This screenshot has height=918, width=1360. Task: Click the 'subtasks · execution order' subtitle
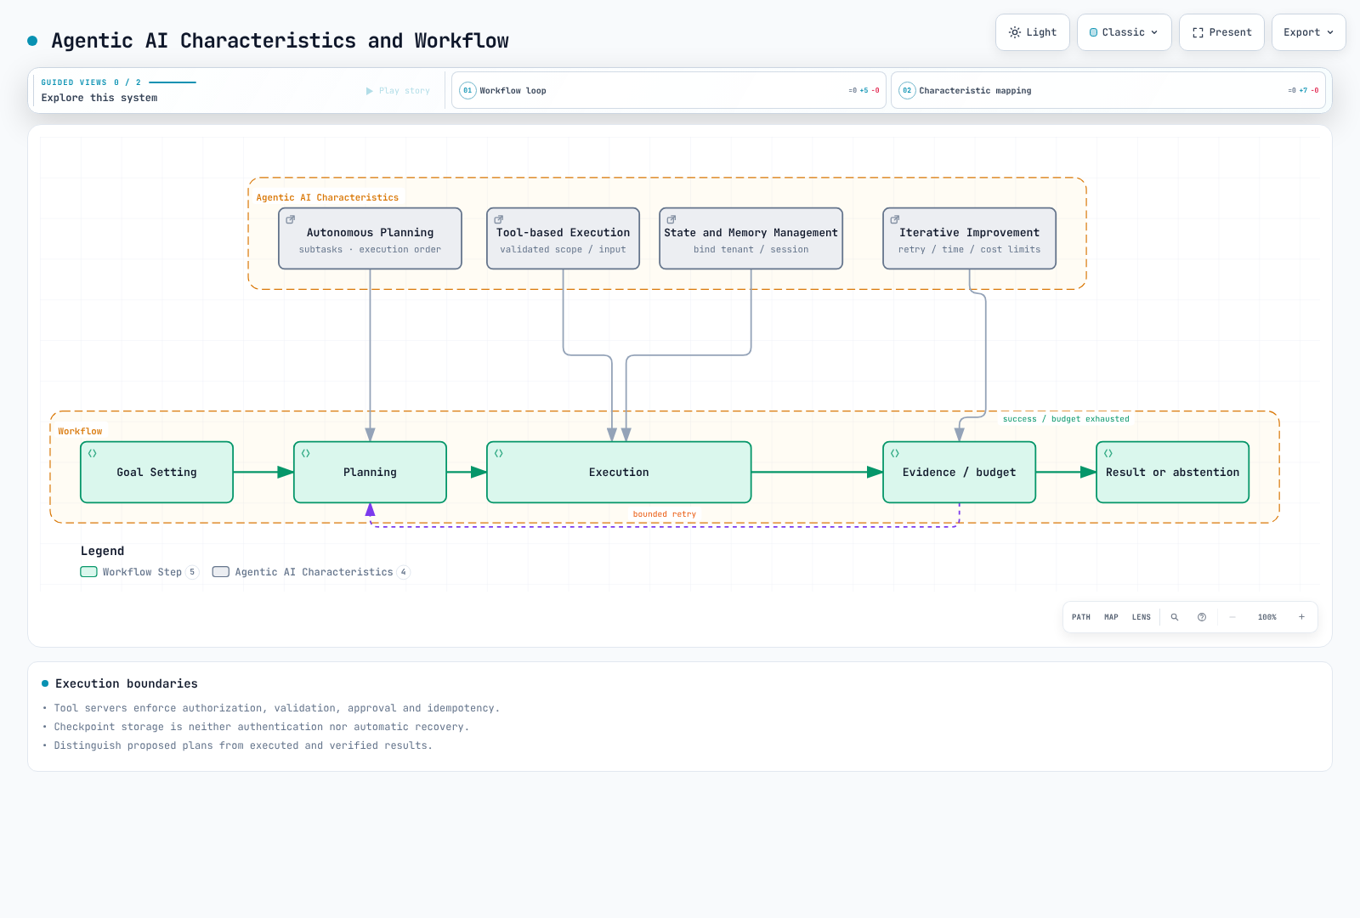[x=370, y=250]
